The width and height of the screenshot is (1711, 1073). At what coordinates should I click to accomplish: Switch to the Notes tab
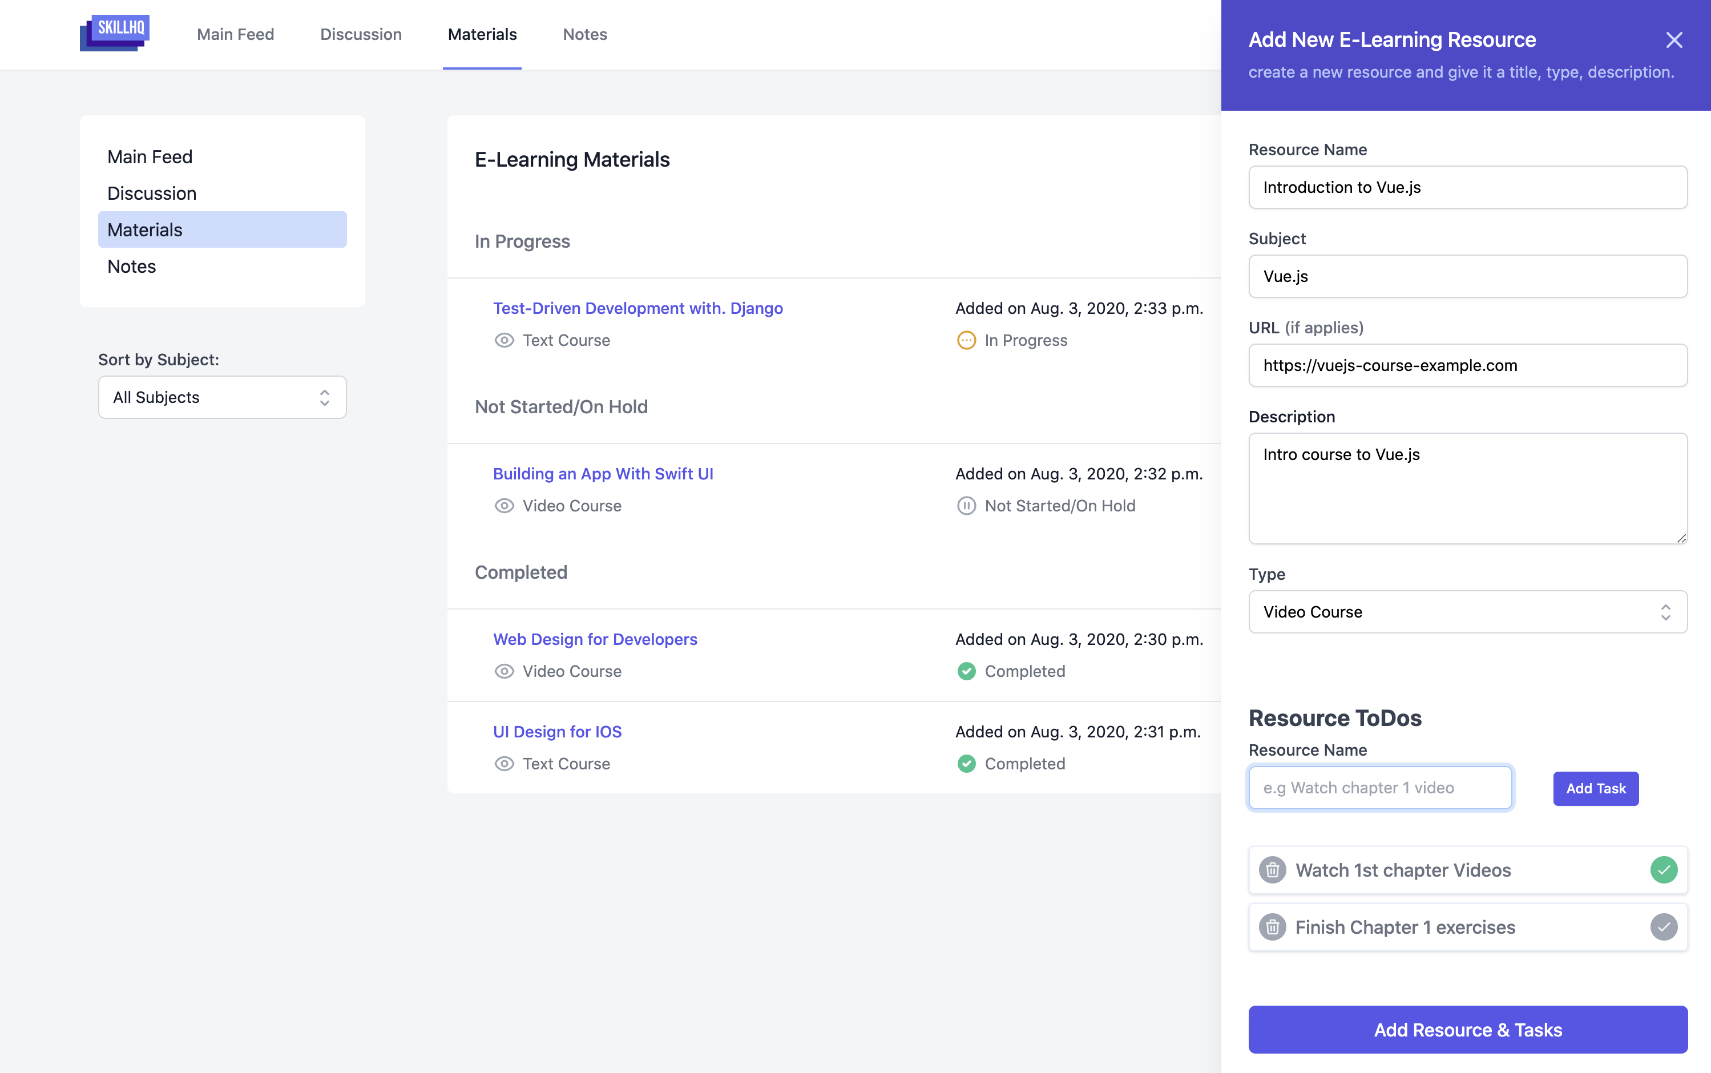tap(584, 34)
